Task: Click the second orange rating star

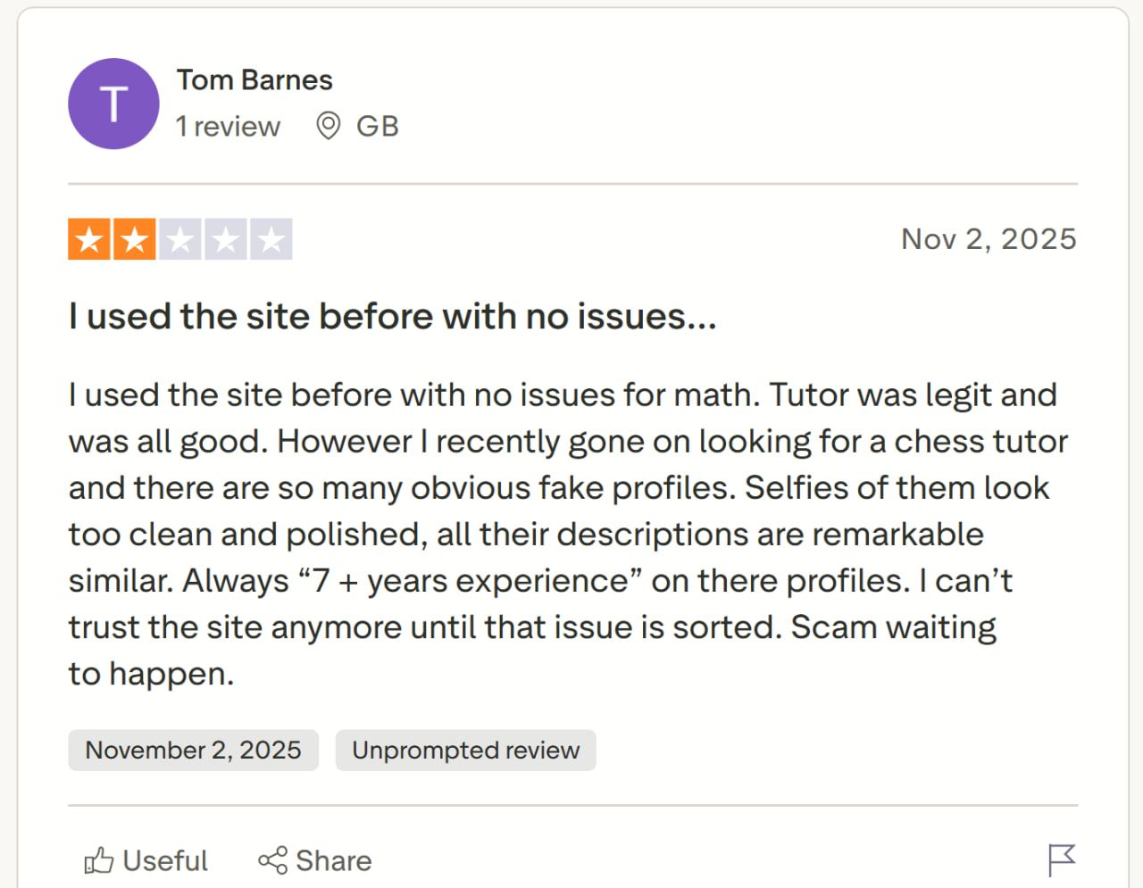Action: (x=135, y=239)
